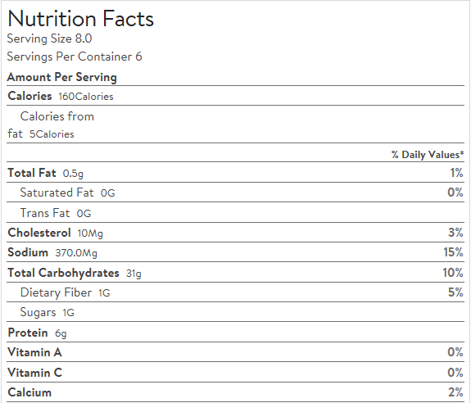Click the Sodium 370.0Mg row
The height and width of the screenshot is (403, 471).
tap(236, 252)
